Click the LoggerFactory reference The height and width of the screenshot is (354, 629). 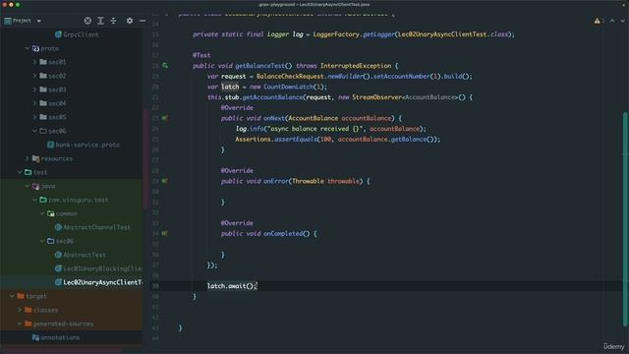point(336,34)
